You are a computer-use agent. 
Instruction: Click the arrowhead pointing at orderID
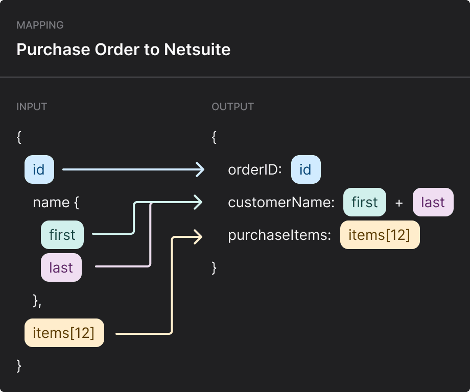click(200, 169)
